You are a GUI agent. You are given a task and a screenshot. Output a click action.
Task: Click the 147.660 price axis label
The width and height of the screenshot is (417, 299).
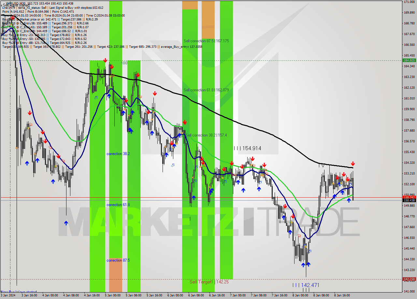pos(409,227)
